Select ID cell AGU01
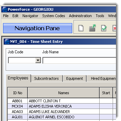Image resolution: width=121 pixels, height=121 pixels. (x=18, y=117)
